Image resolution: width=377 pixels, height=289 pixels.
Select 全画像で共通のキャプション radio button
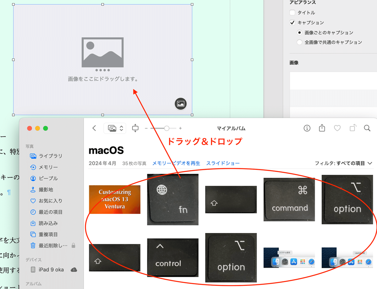pyautogui.click(x=299, y=42)
